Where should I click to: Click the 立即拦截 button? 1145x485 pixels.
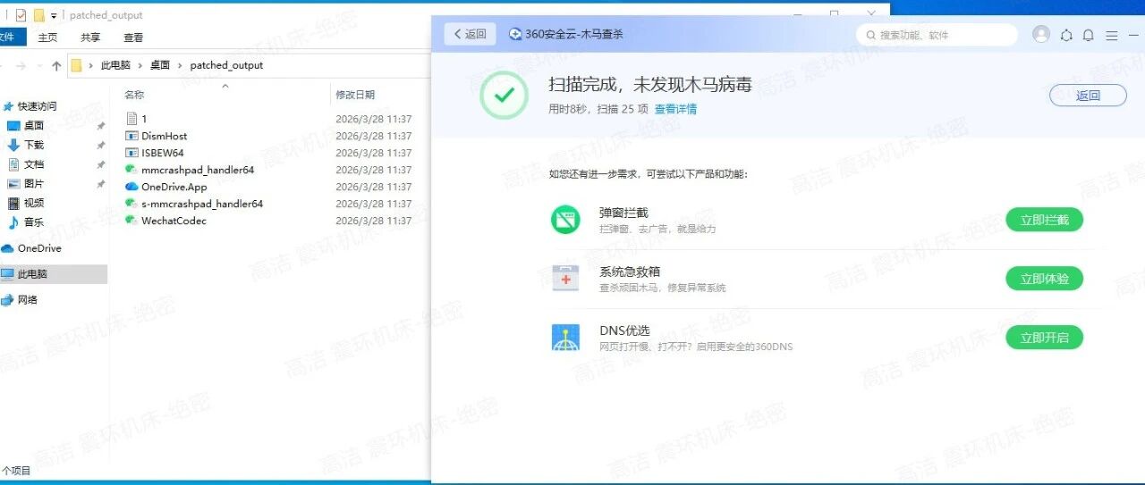pyautogui.click(x=1044, y=220)
